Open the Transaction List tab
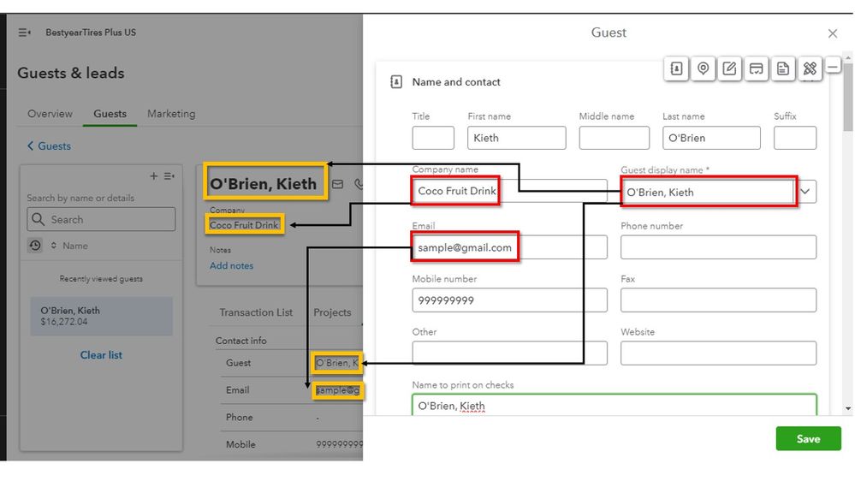 click(x=256, y=312)
